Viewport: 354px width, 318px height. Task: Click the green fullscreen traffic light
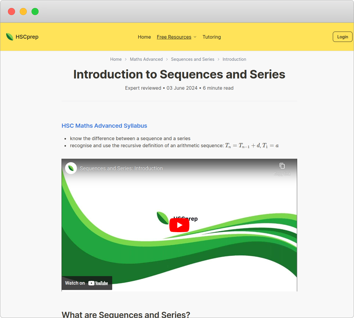[35, 11]
